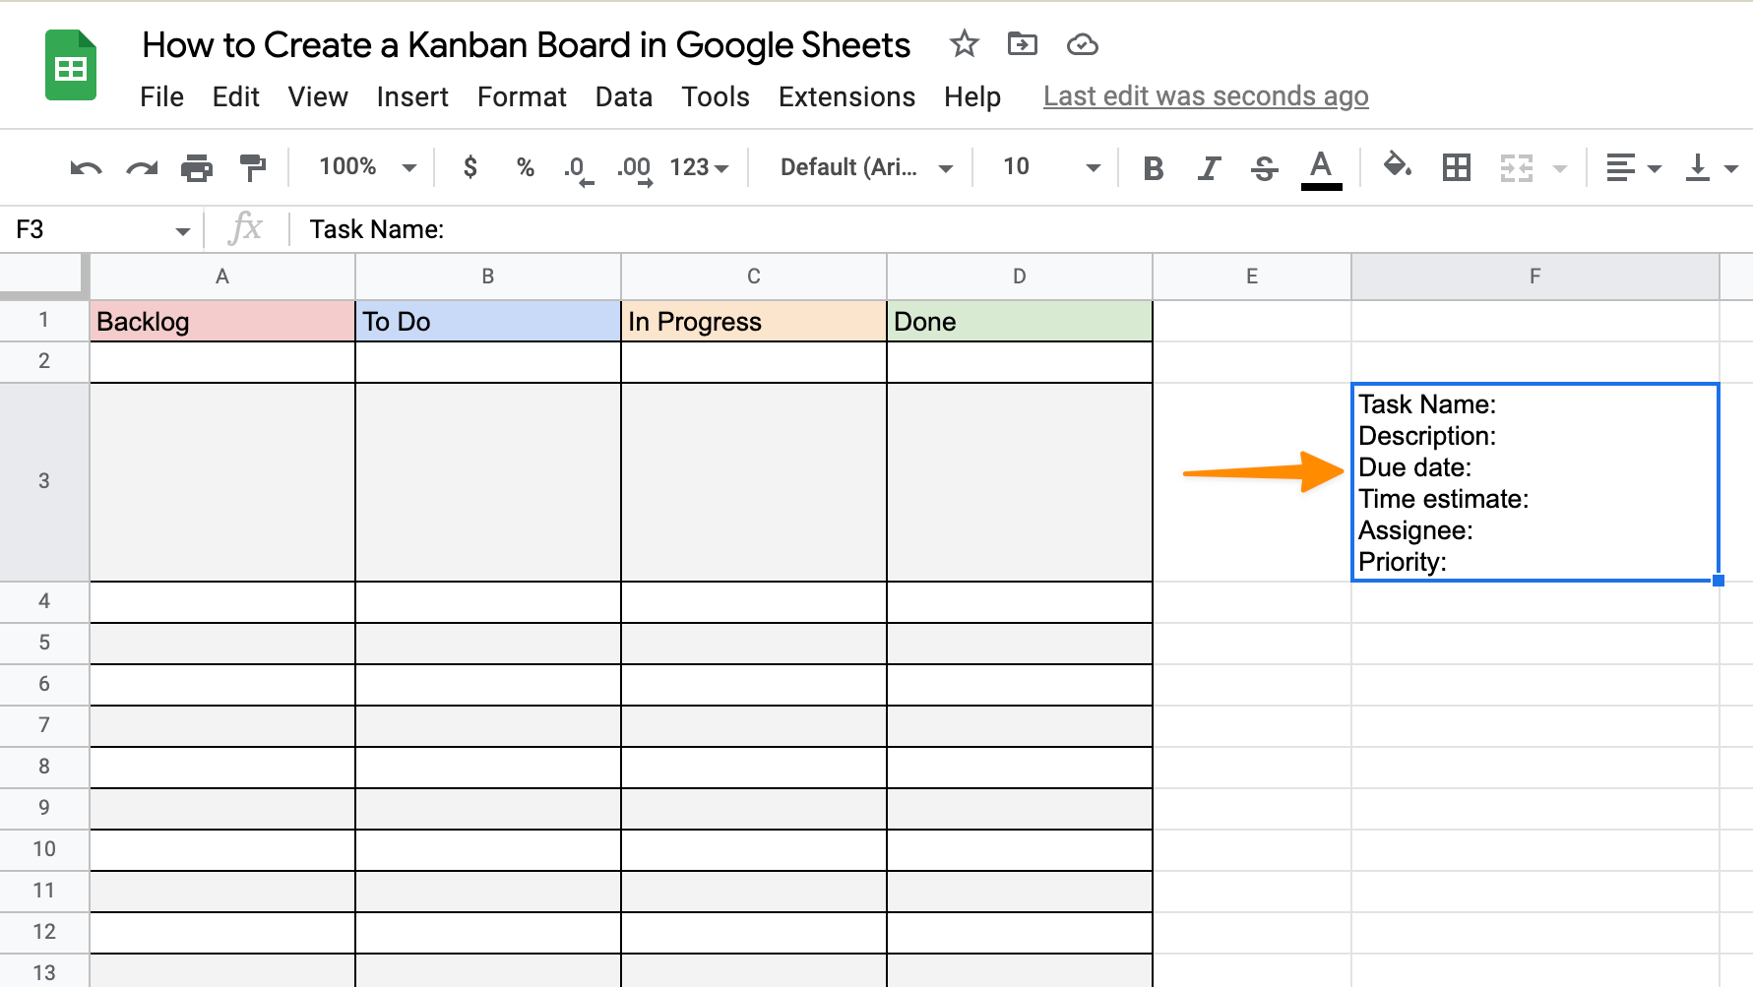The image size is (1753, 987).
Task: Click the Undo icon
Action: (85, 167)
